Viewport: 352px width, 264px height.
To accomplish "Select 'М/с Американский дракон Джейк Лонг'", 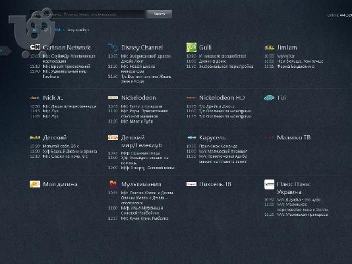I will pyautogui.click(x=146, y=59).
